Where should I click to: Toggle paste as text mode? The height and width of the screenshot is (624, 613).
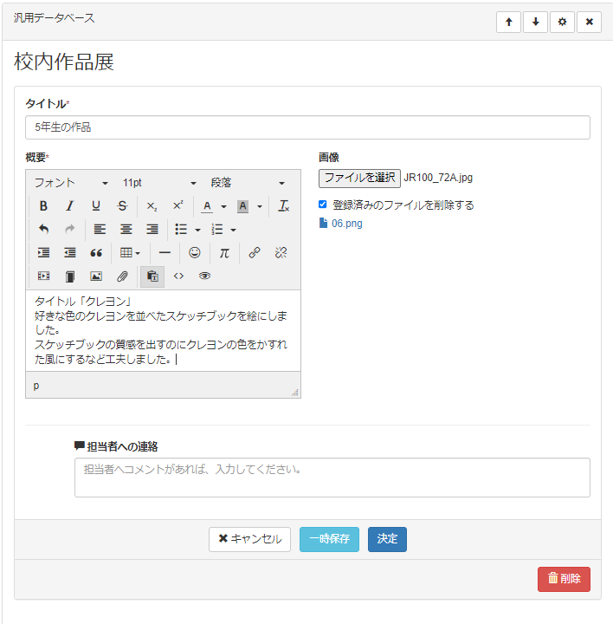(x=152, y=276)
